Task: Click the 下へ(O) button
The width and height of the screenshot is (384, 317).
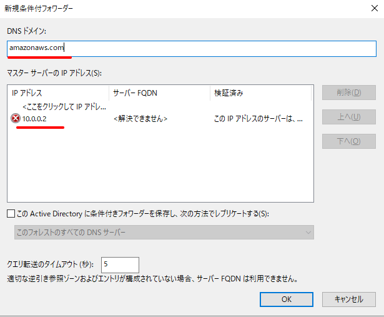Action: pos(349,141)
